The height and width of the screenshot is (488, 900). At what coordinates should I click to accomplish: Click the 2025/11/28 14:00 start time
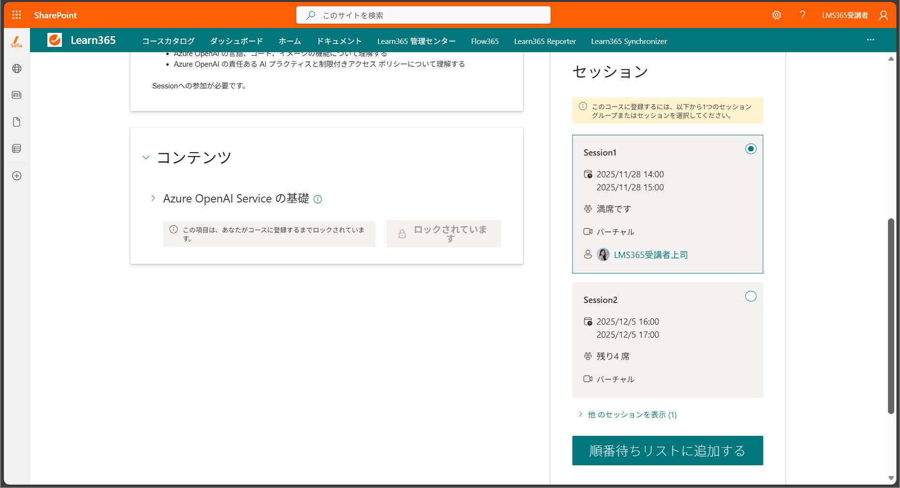[x=630, y=174]
